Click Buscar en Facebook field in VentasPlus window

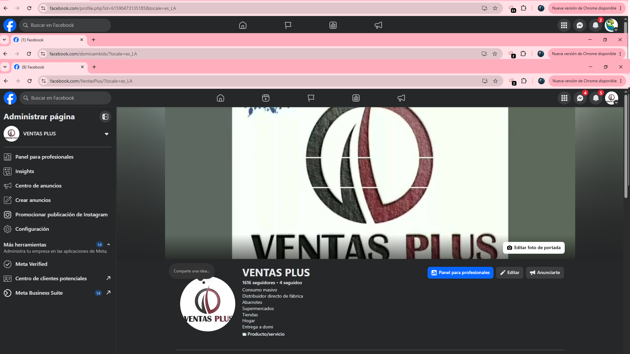[65, 98]
